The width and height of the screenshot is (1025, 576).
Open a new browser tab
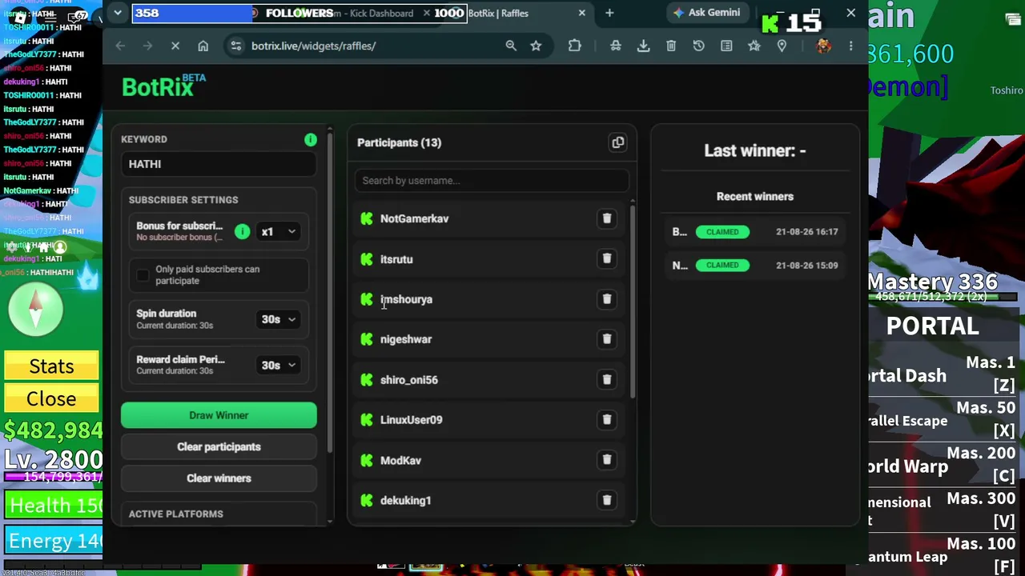click(x=609, y=13)
